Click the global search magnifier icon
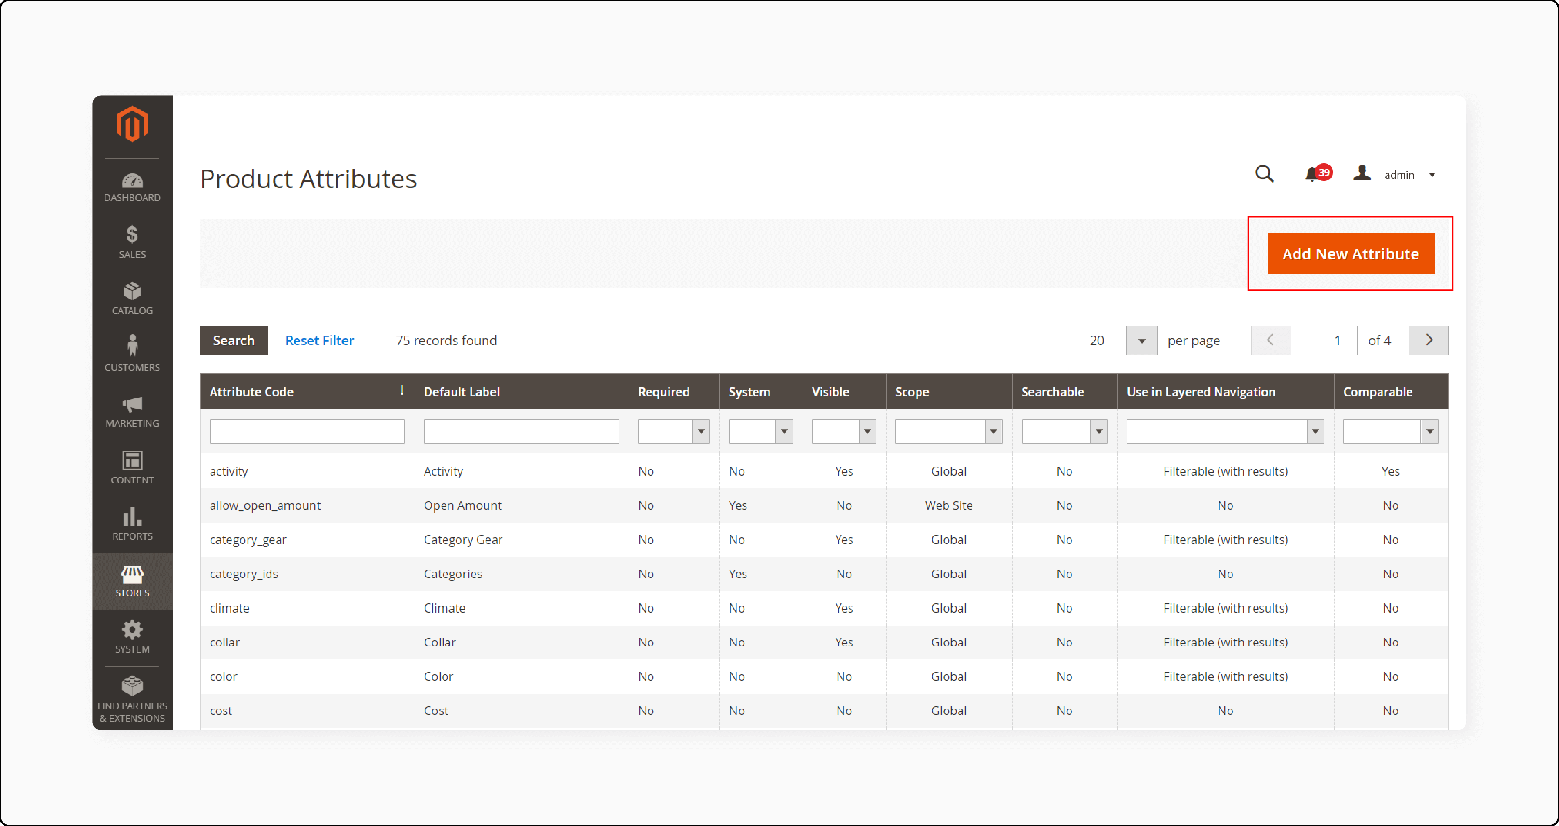 coord(1264,174)
